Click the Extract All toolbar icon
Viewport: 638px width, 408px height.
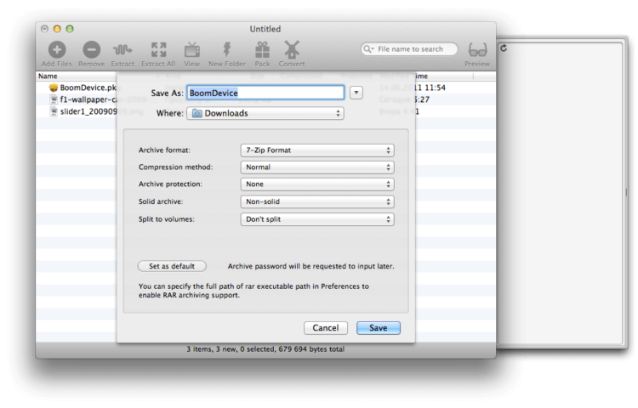click(x=158, y=49)
